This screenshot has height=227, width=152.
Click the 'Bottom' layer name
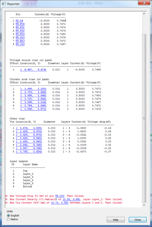click(x=27, y=186)
